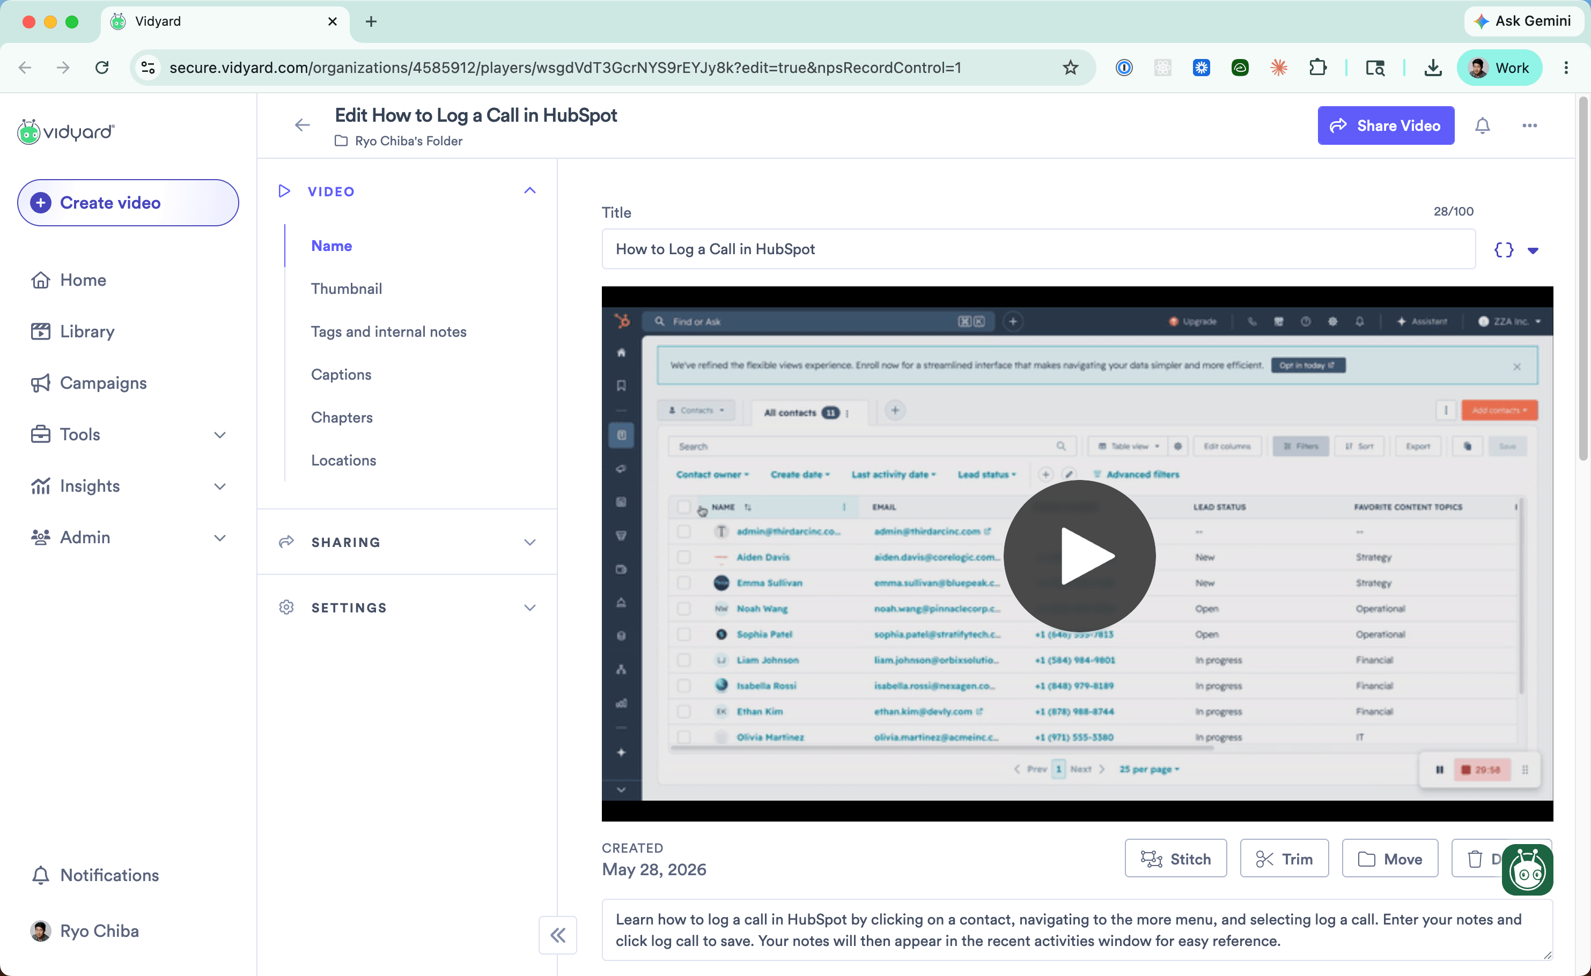Click the page vertical scrollbar
The image size is (1591, 976).
coord(1582,278)
